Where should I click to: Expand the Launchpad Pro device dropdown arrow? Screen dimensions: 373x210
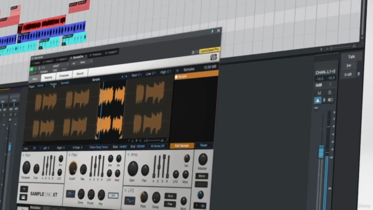(x=197, y=52)
